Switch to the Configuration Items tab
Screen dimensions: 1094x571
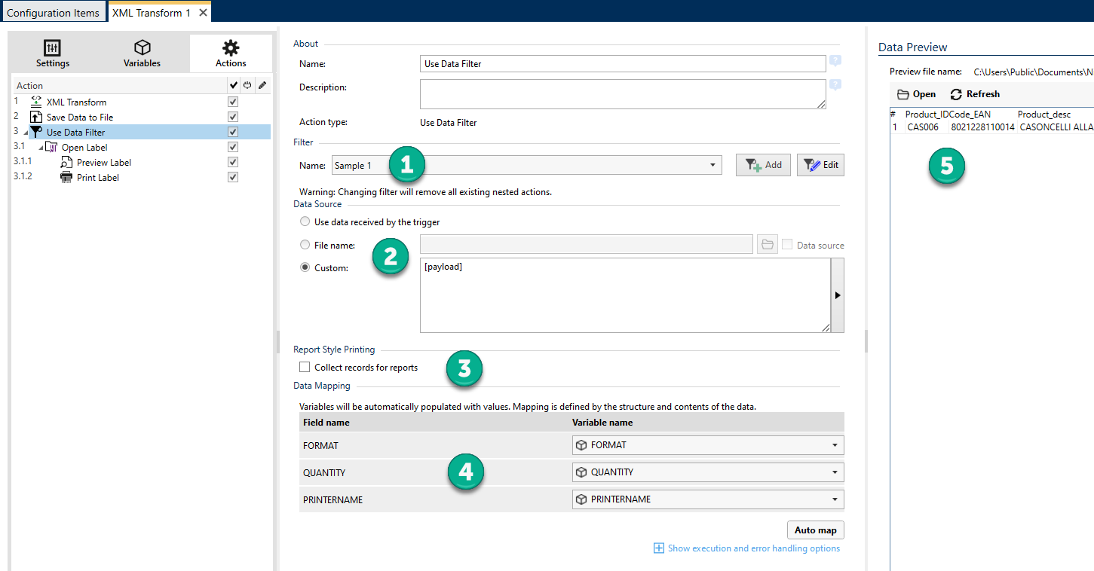[53, 13]
